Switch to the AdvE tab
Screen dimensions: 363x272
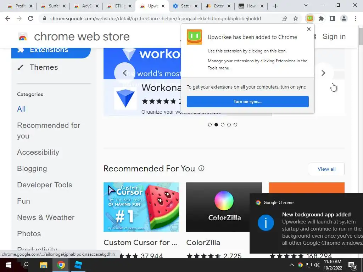pyautogui.click(x=86, y=6)
